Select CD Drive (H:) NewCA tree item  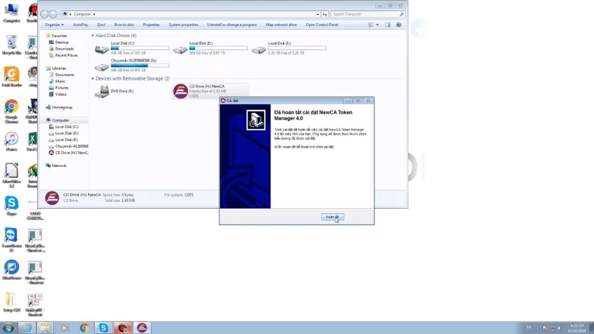pos(71,153)
